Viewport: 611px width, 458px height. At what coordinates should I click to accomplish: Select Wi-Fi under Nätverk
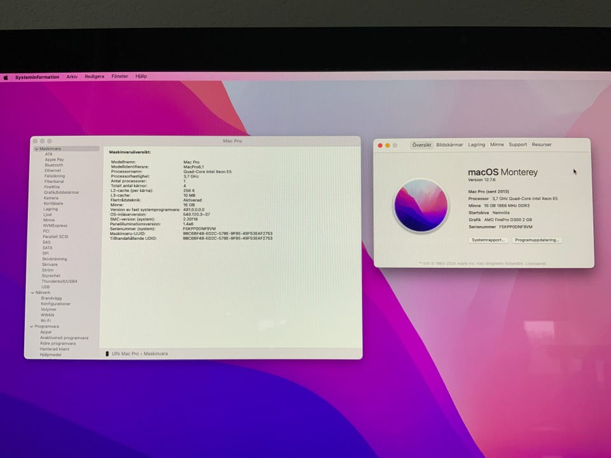(x=46, y=321)
